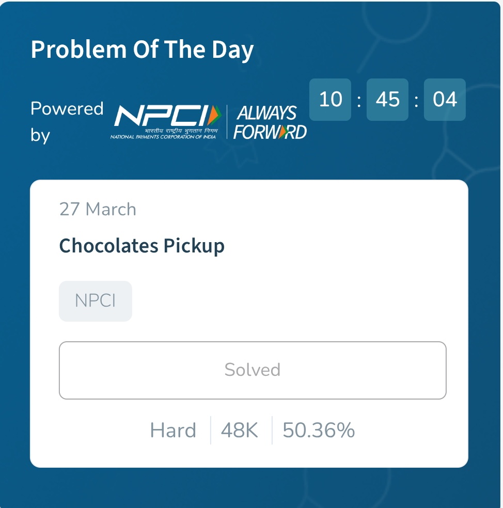Open the Chocolates Pickup problem title

pos(142,245)
